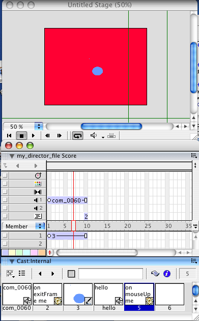The width and height of the screenshot is (199, 321).
Task: Switch cast to list view style
Action: [x=22, y=273]
